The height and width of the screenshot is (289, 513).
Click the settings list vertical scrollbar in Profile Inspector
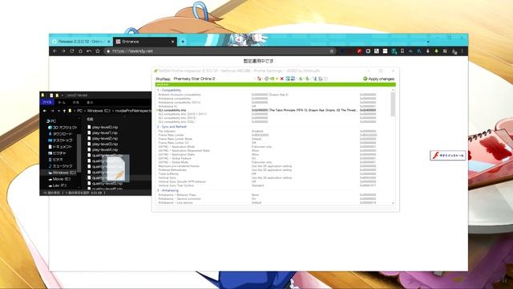(393, 104)
